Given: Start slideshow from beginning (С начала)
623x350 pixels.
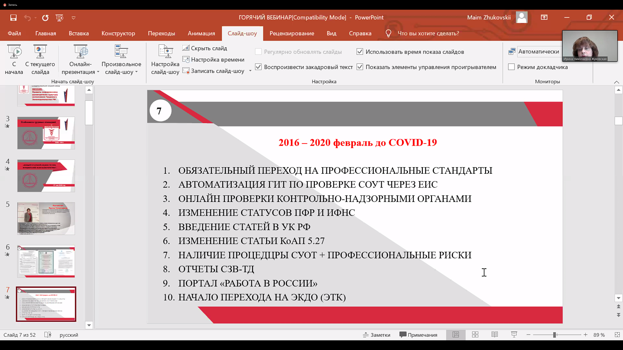Looking at the screenshot, I should (14, 60).
